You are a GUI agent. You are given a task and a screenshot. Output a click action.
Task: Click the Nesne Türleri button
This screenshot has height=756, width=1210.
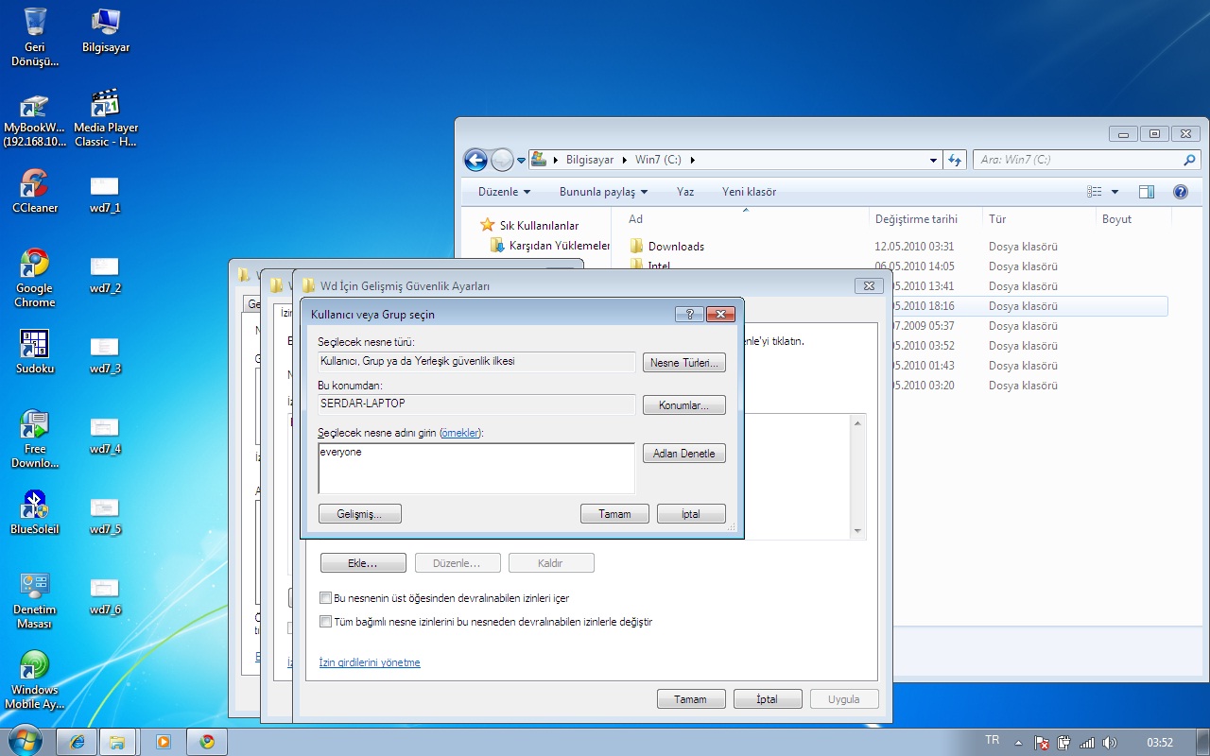[x=684, y=363]
